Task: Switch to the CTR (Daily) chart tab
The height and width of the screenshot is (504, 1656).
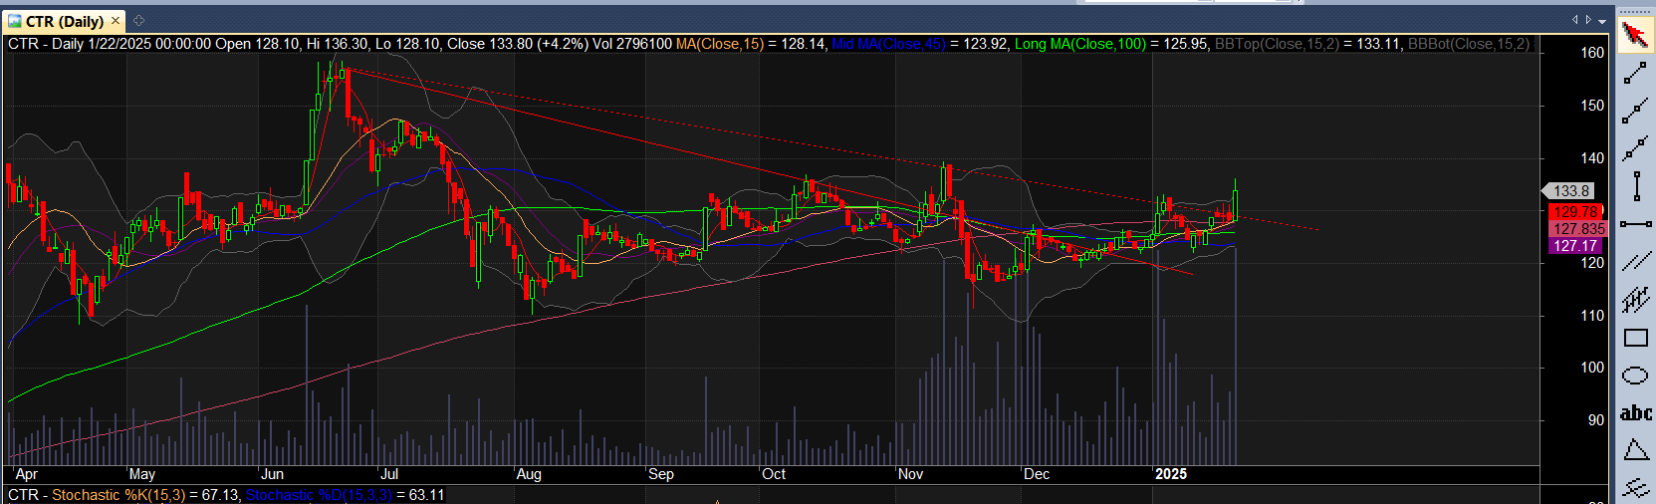Action: [65, 21]
